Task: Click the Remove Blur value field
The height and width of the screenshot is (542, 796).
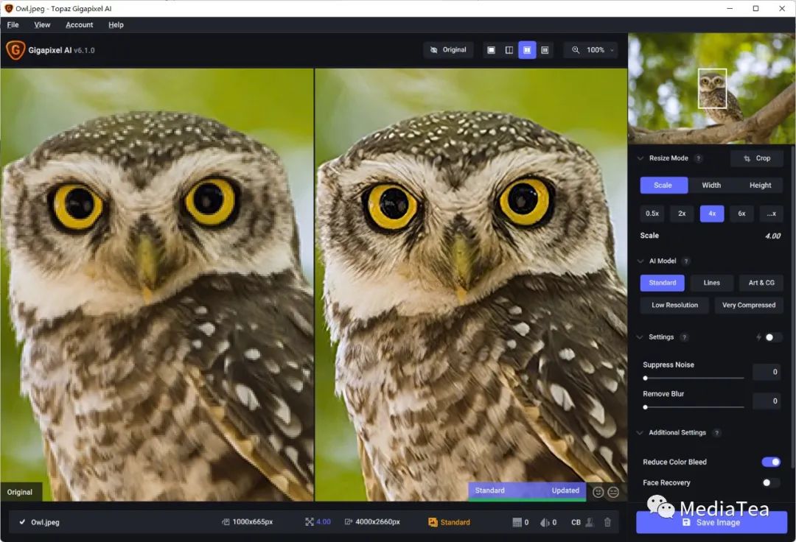Action: (767, 401)
